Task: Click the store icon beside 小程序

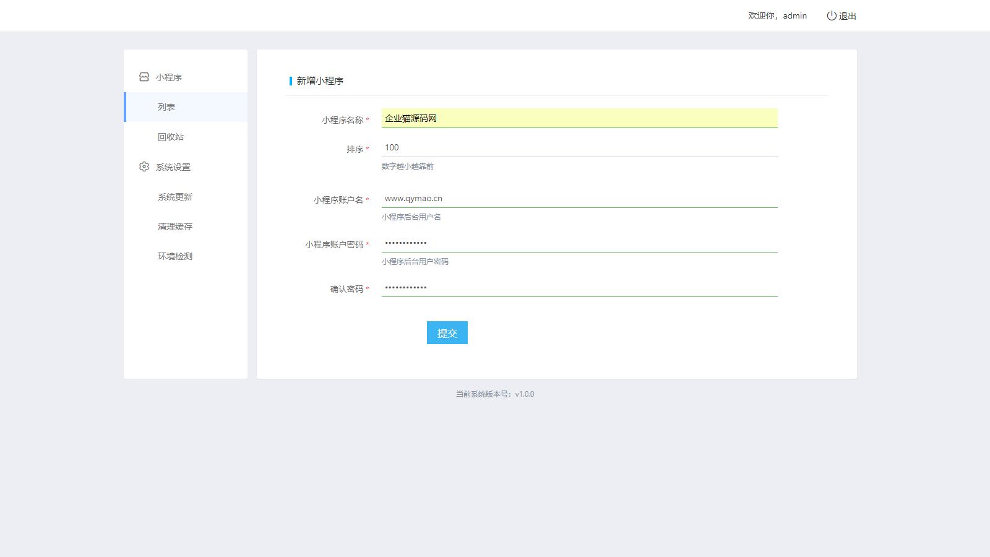Action: (x=144, y=77)
